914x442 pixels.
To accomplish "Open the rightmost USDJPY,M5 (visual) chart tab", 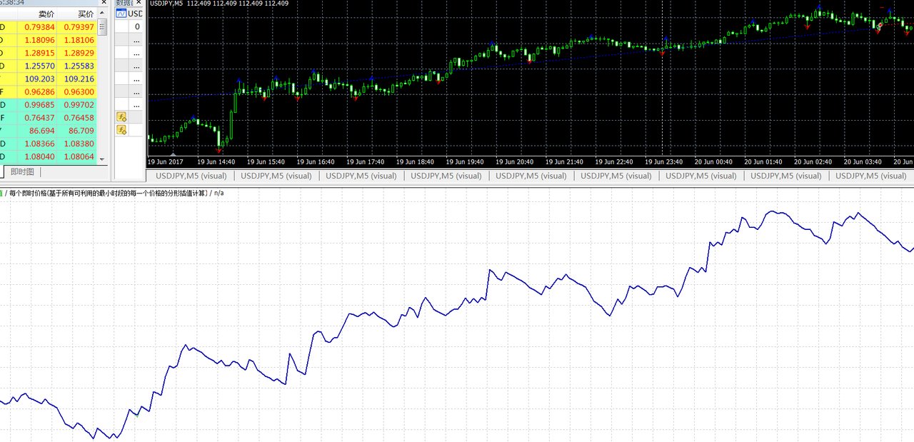I will pyautogui.click(x=873, y=176).
